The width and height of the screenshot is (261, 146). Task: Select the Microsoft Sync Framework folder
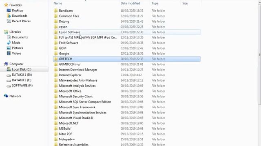click(x=77, y=107)
